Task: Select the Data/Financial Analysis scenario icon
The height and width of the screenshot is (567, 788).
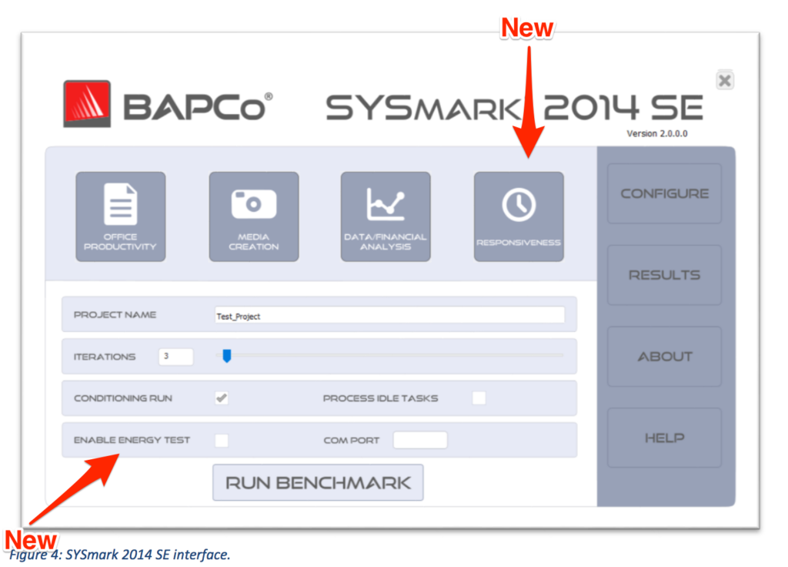Action: tap(386, 216)
